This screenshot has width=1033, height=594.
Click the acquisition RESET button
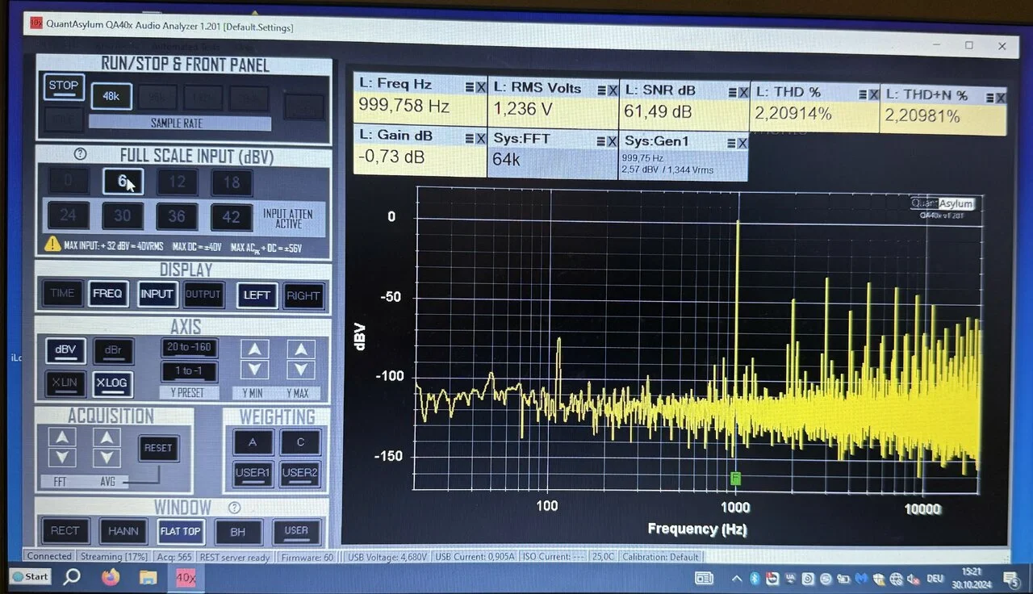click(158, 448)
